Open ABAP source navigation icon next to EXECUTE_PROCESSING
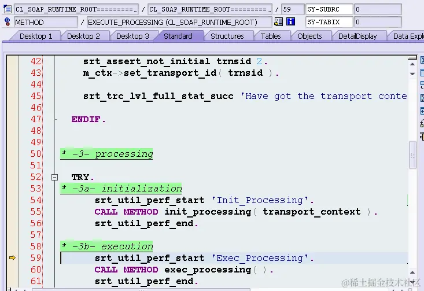424x291 pixels. [278, 21]
